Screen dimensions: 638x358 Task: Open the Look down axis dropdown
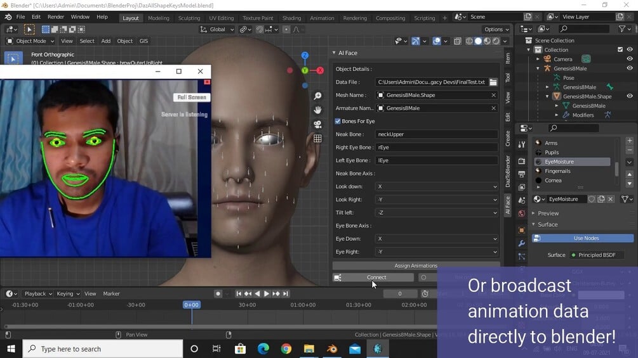[x=436, y=187]
